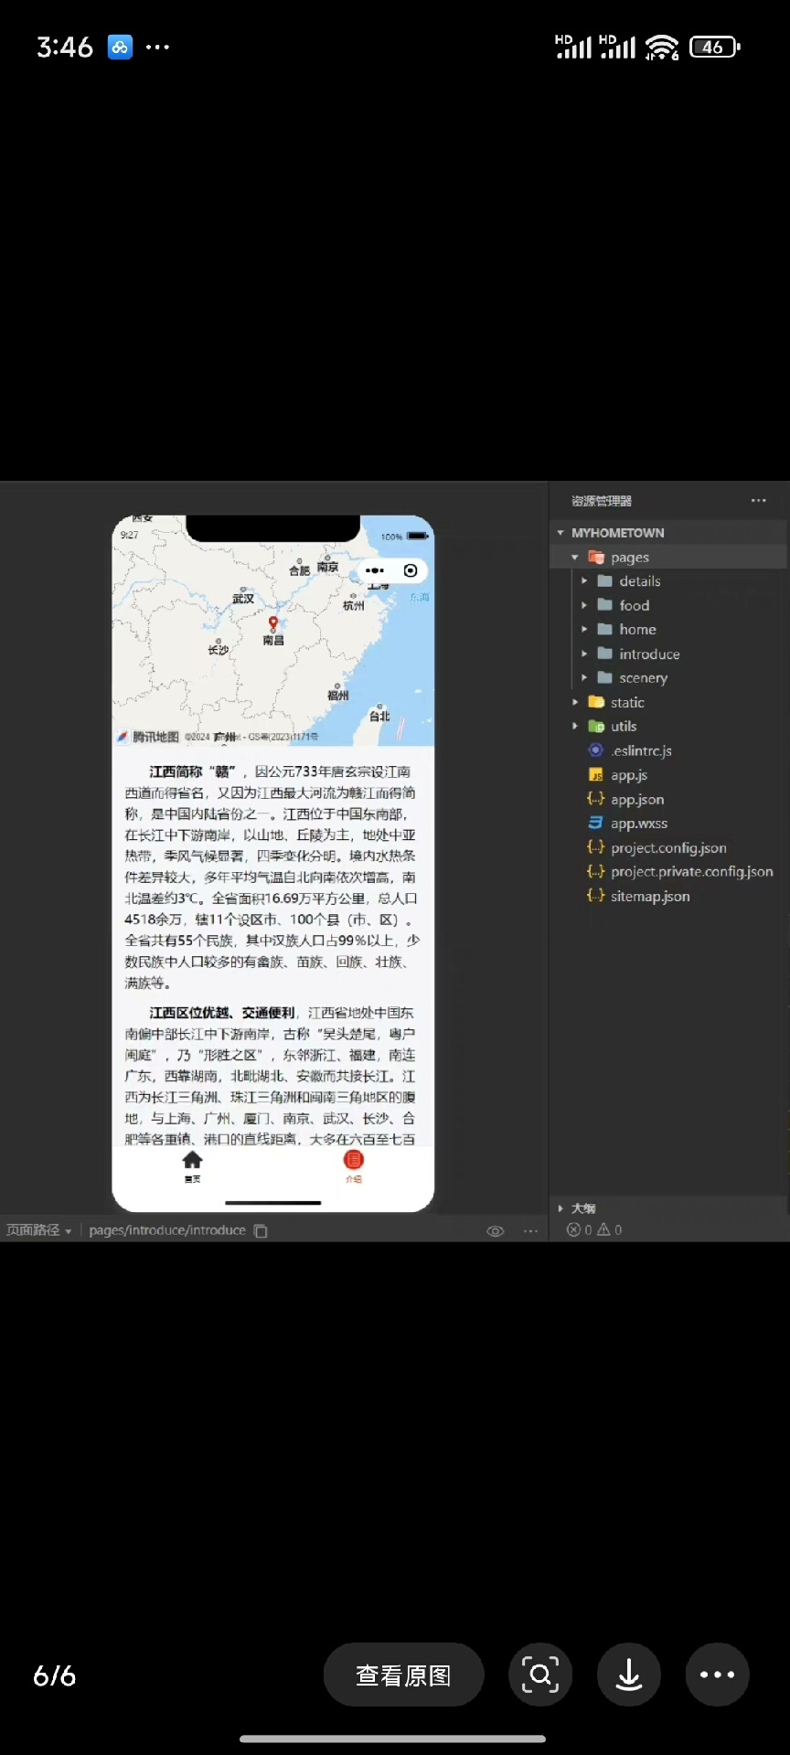Click the food folder icon
790x1755 pixels.
(604, 605)
